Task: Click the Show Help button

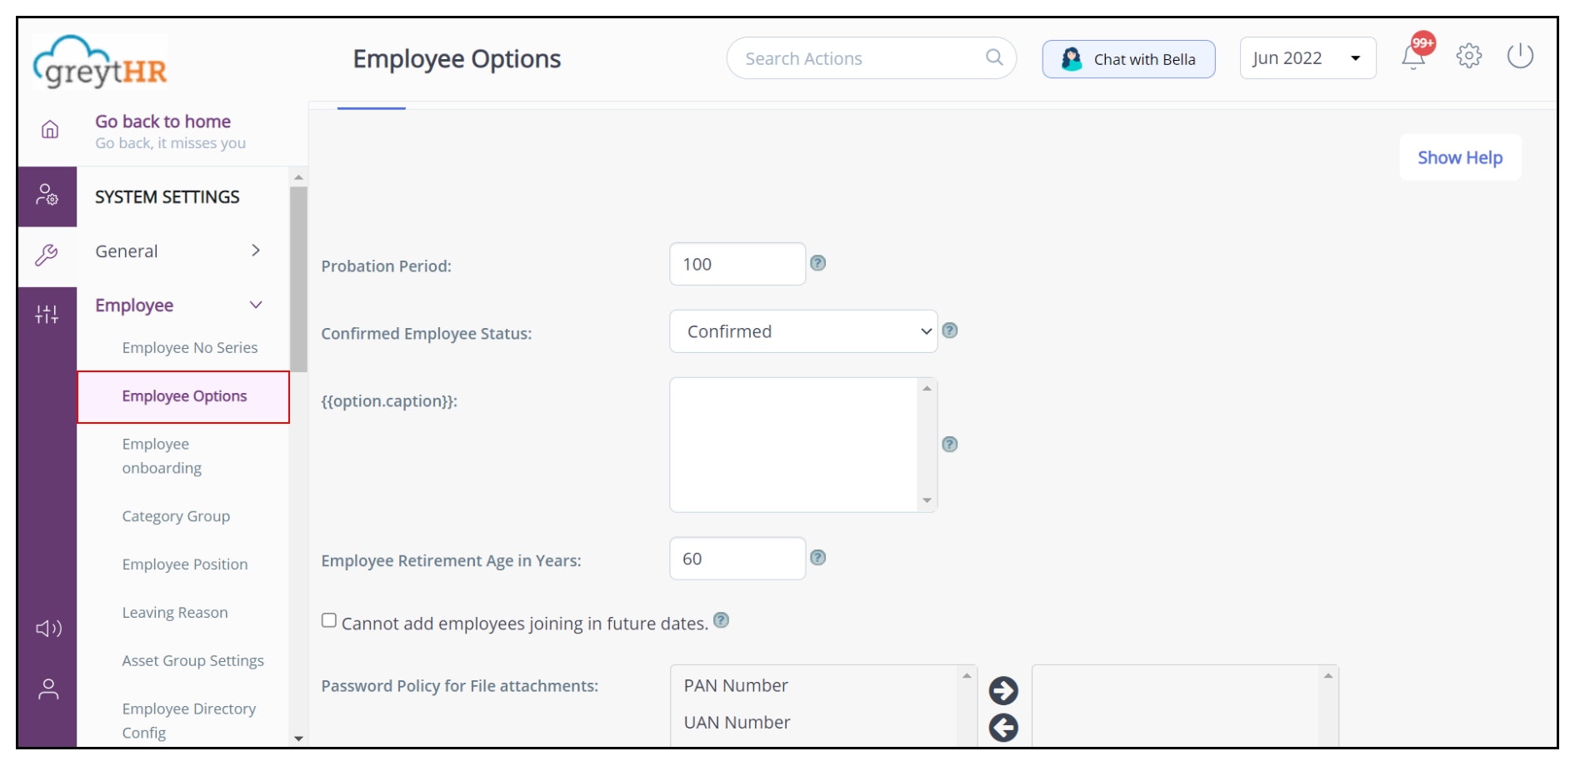Action: [x=1459, y=157]
